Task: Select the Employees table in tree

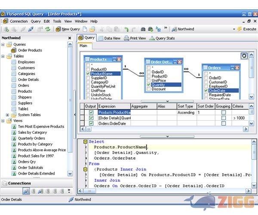Action: (x=26, y=62)
